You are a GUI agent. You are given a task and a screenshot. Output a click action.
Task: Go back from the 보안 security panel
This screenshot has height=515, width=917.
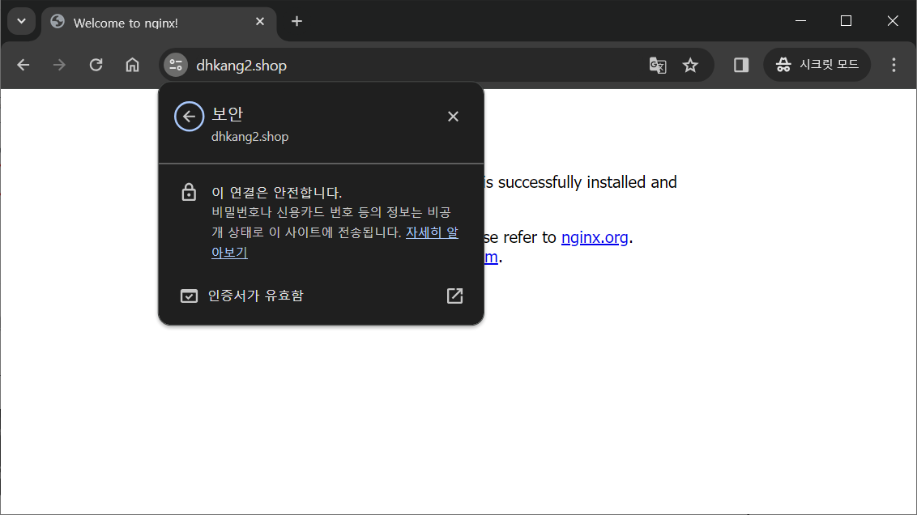[189, 117]
